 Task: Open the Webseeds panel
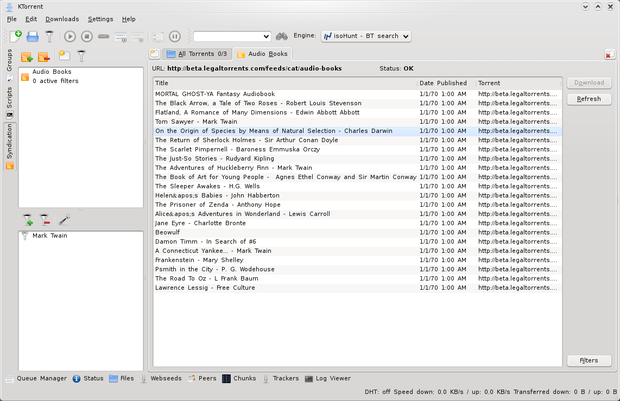pyautogui.click(x=161, y=378)
